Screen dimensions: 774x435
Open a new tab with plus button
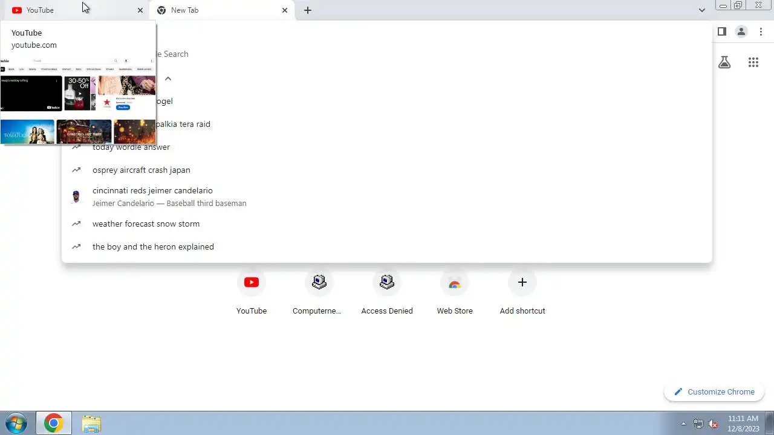(308, 10)
